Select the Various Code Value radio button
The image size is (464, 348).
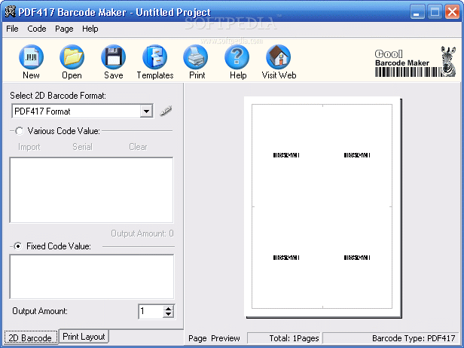tap(20, 131)
